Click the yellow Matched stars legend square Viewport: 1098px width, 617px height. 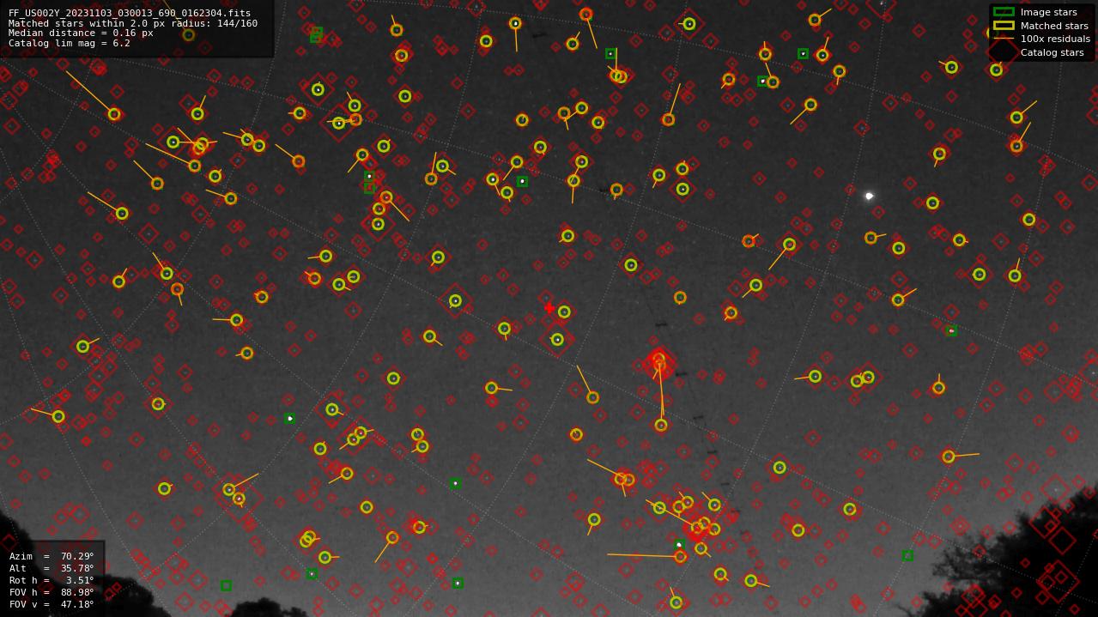click(x=1004, y=26)
